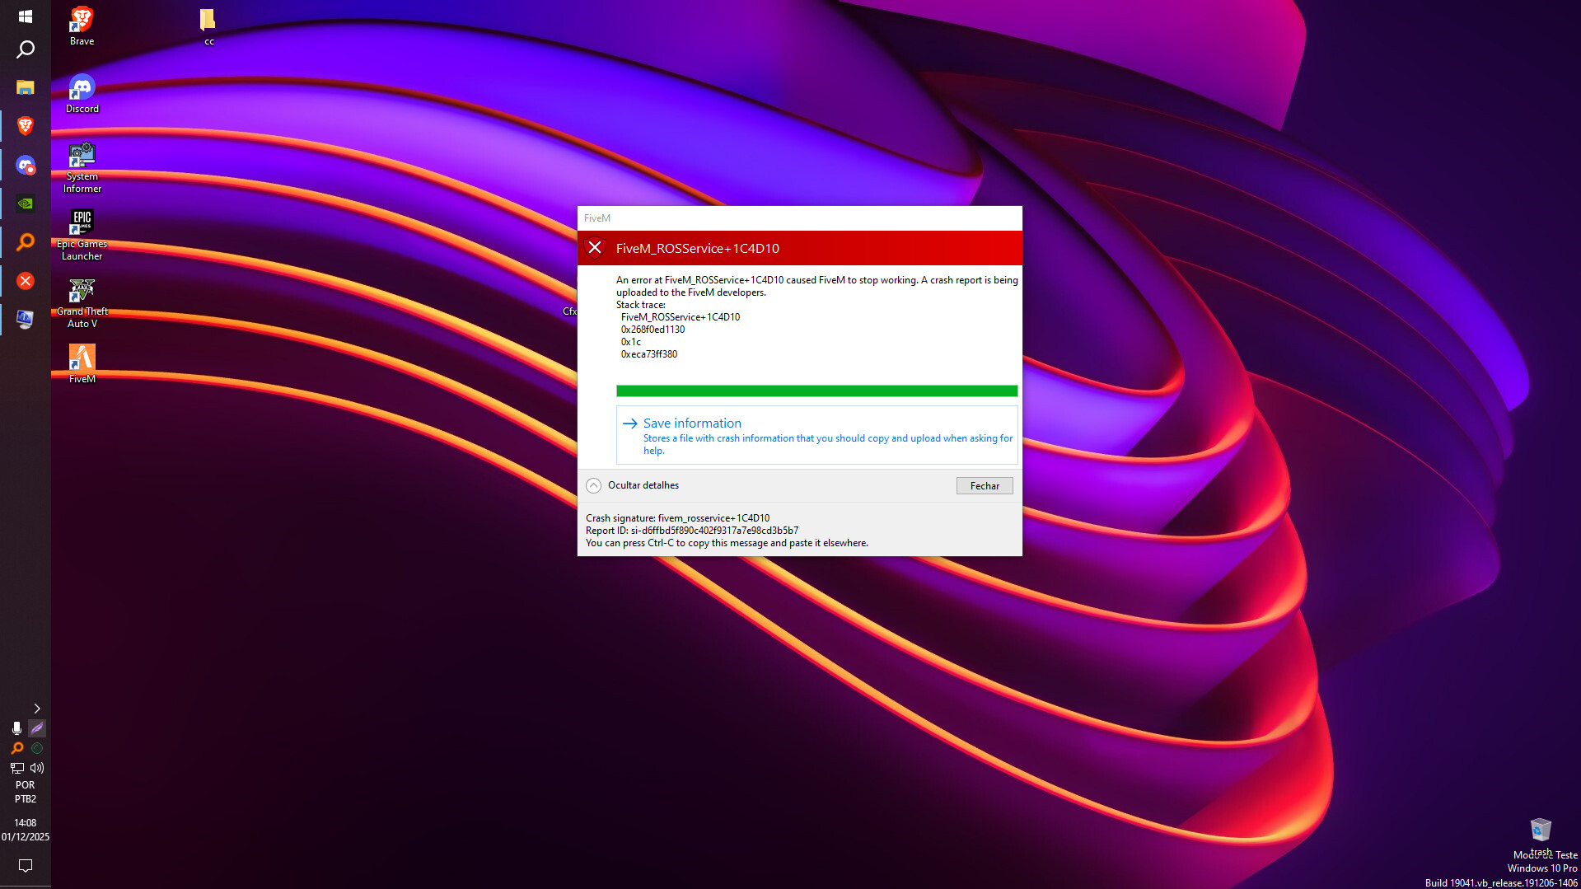Open Windows search from the taskbar
Viewport: 1581px width, 889px height.
click(26, 49)
